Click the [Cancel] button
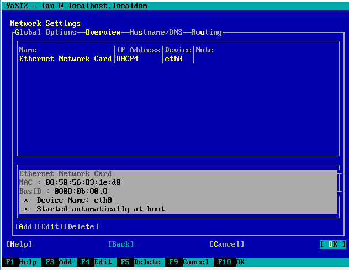Screen dimensions: 349x270 pyautogui.click(x=227, y=245)
